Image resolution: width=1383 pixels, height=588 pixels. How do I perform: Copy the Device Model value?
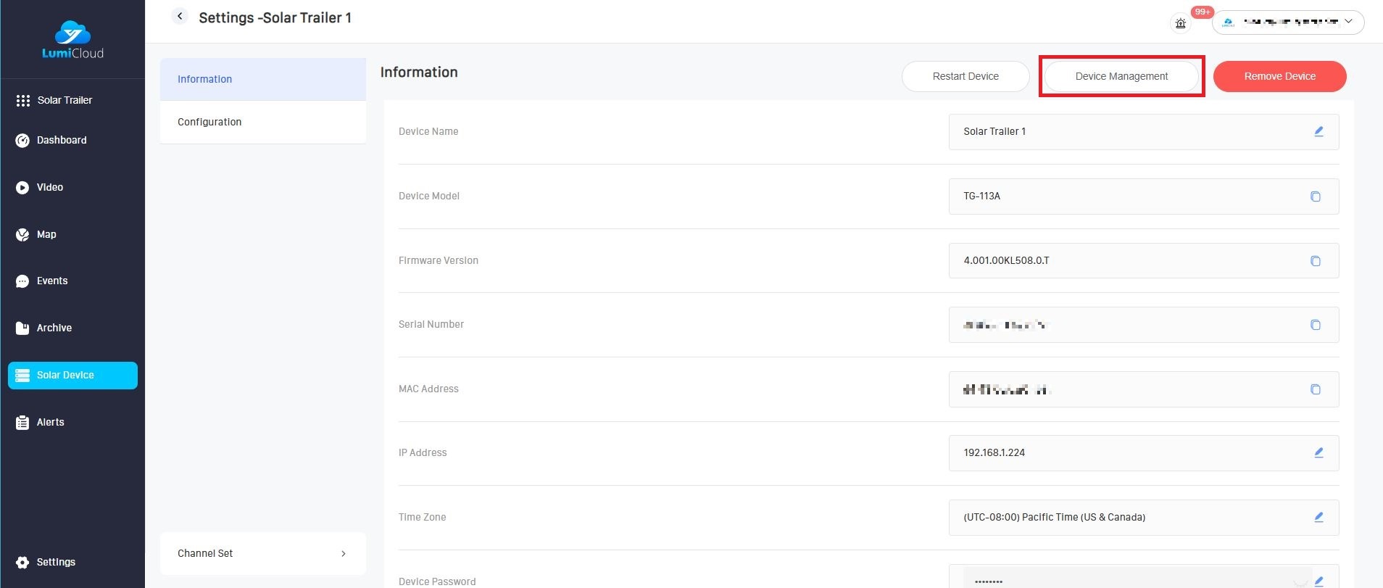(1315, 196)
